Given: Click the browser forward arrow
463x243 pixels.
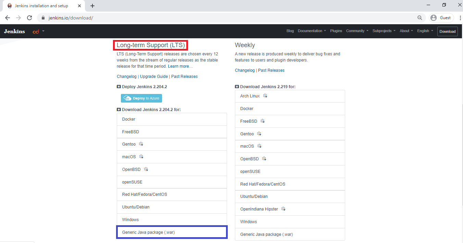Looking at the screenshot, I should [x=18, y=18].
